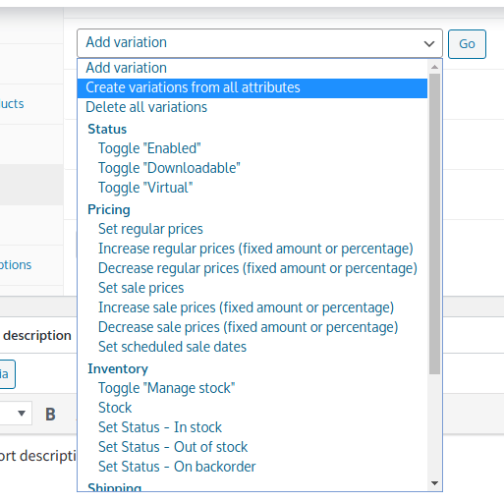
Task: Open the Add variation dropdown
Action: (259, 43)
